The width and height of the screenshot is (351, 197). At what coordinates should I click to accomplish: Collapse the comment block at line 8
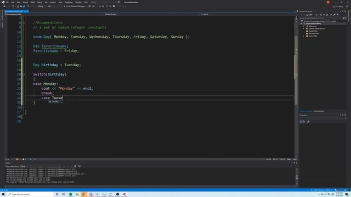24,23
